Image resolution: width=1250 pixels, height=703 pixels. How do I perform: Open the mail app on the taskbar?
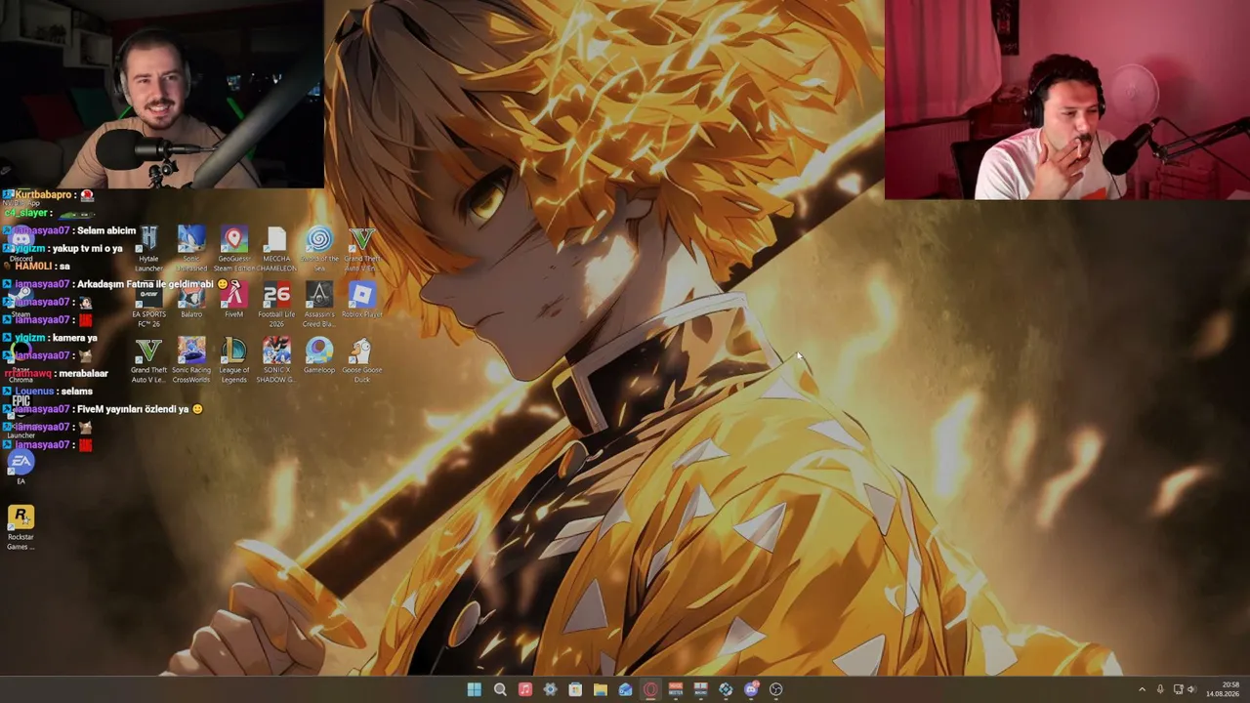point(625,689)
